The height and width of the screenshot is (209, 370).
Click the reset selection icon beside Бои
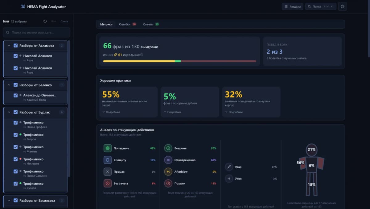point(45,21)
